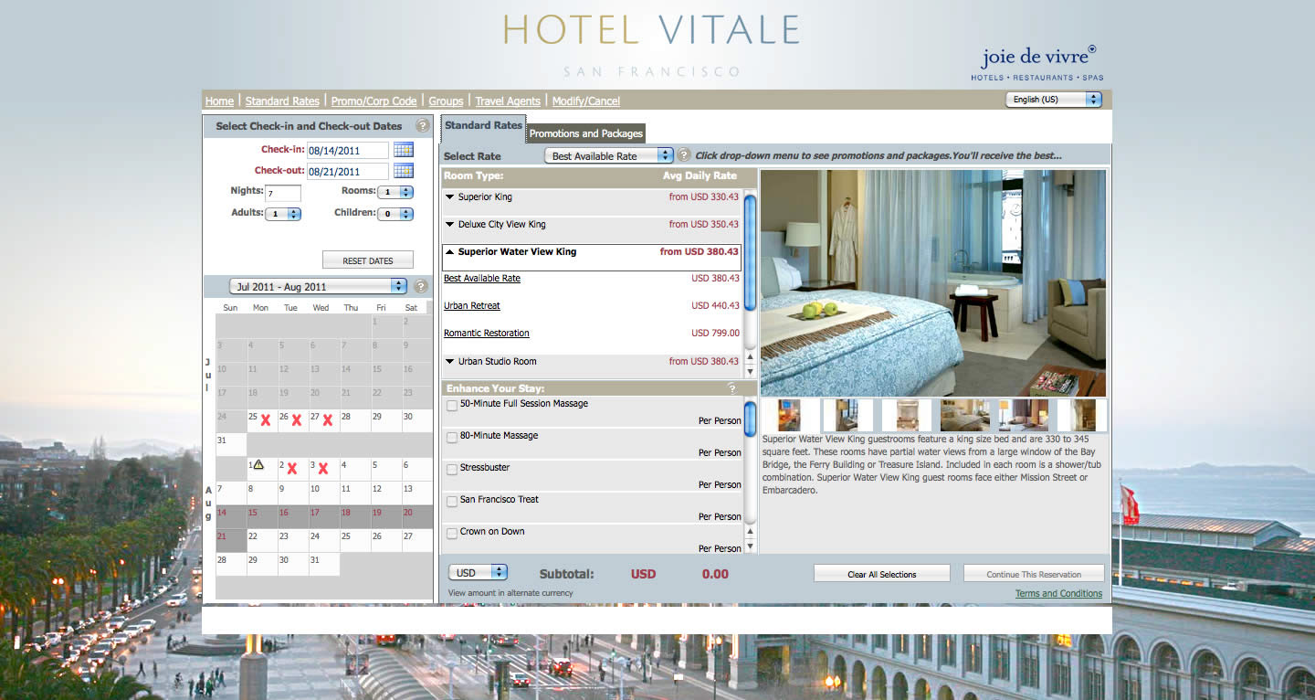Select the Romantic Restoration rate link
Screen dimensions: 1315x700
click(x=487, y=334)
